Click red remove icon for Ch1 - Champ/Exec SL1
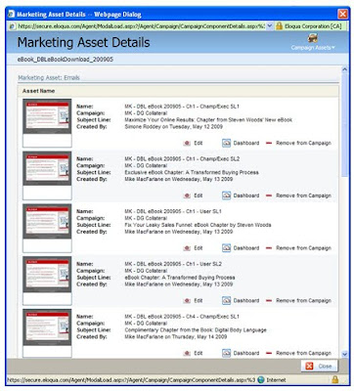The image size is (354, 391). [269, 143]
